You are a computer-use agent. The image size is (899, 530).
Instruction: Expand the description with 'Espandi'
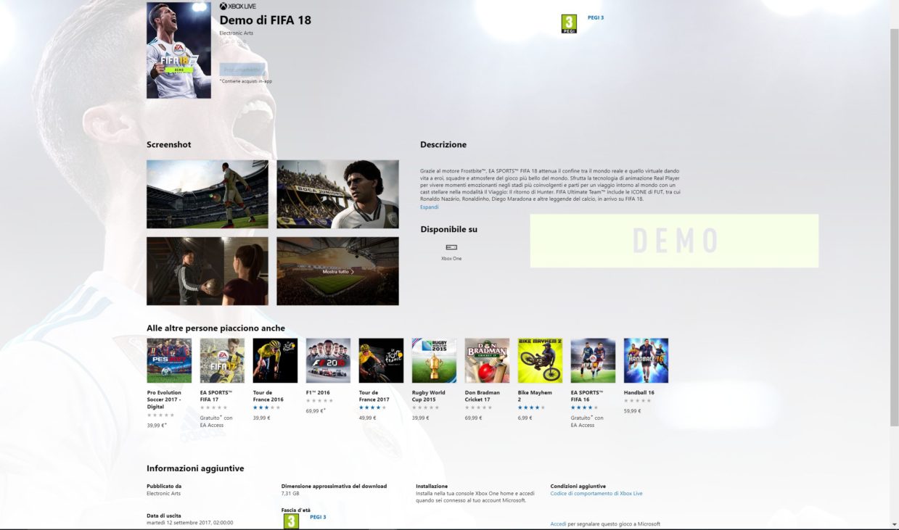tap(430, 207)
